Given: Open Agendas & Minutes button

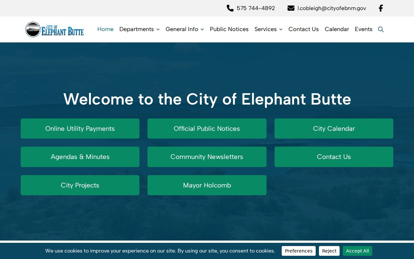Looking at the screenshot, I should tap(80, 157).
